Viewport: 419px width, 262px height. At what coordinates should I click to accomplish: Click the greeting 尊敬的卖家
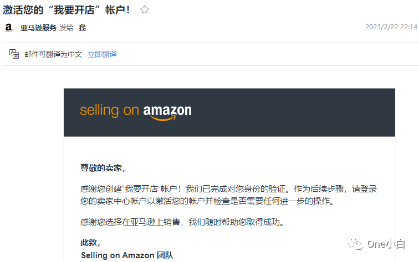click(103, 168)
